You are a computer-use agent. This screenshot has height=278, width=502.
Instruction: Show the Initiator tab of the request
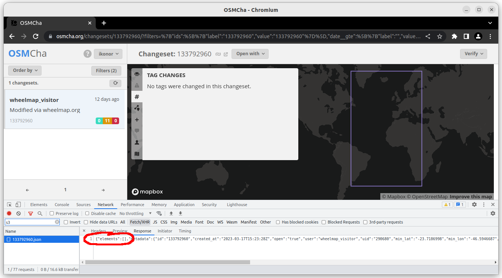tap(165, 231)
